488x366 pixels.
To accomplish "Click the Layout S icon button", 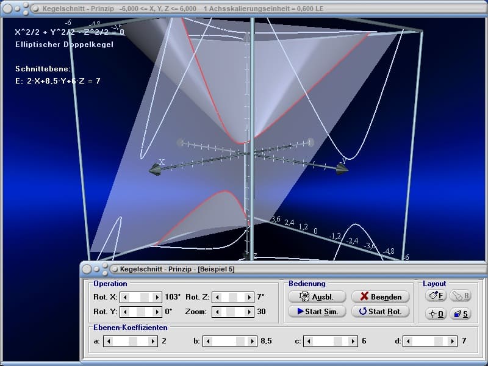I will [x=460, y=314].
